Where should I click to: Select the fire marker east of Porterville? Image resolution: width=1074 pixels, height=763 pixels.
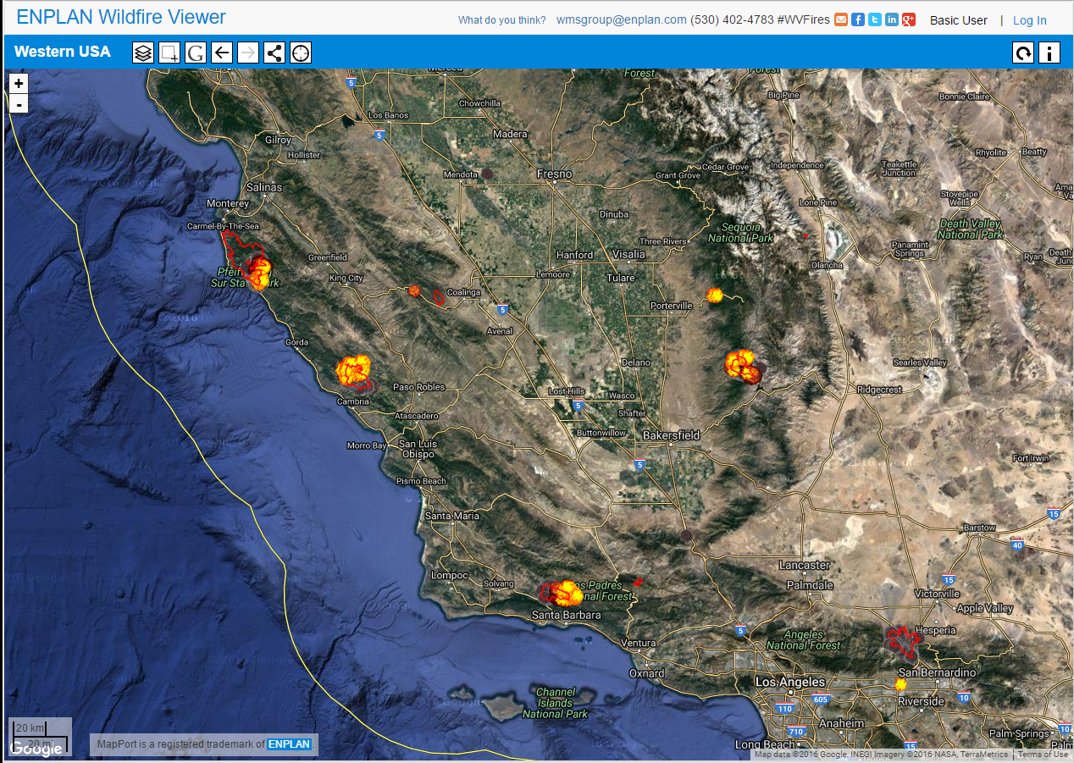pyautogui.click(x=714, y=295)
